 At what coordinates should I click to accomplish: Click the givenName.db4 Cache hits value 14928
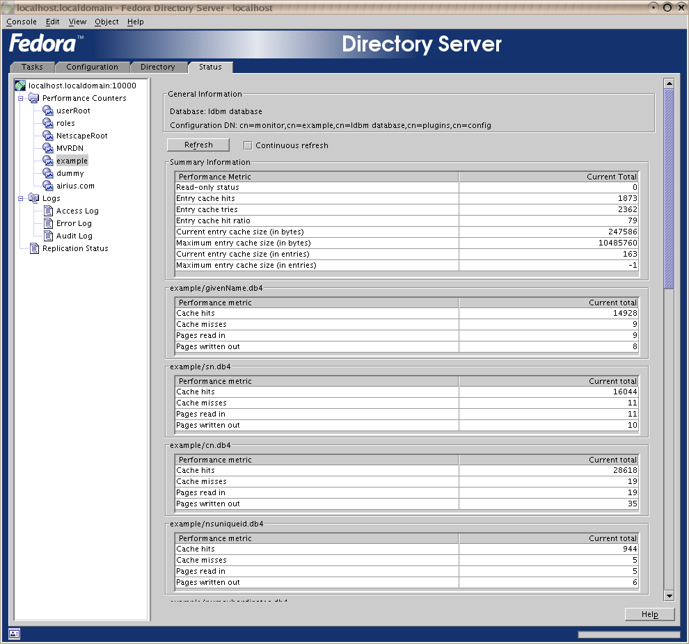pyautogui.click(x=625, y=313)
